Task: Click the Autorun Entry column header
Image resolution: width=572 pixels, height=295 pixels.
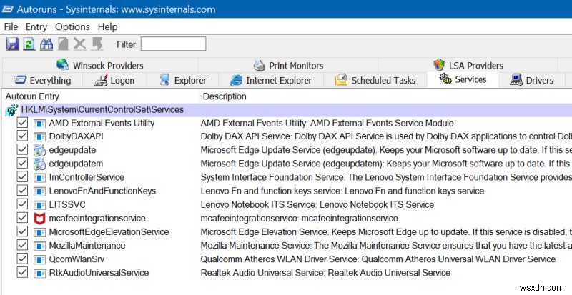Action: coord(99,96)
